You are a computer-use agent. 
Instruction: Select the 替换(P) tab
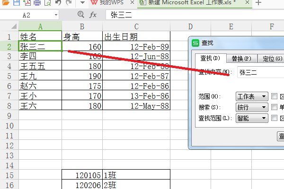241,59
